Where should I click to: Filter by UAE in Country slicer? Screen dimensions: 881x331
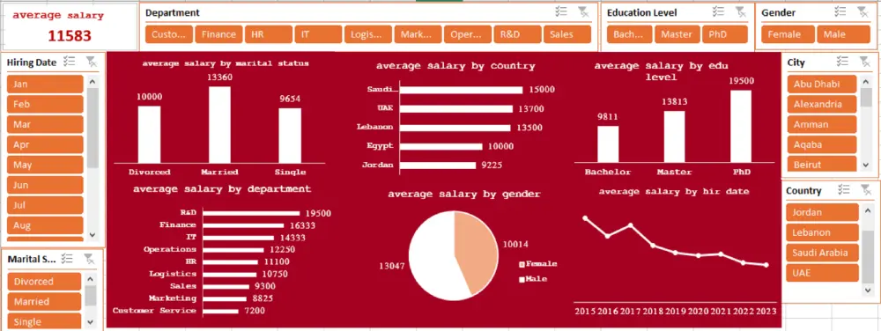point(822,273)
